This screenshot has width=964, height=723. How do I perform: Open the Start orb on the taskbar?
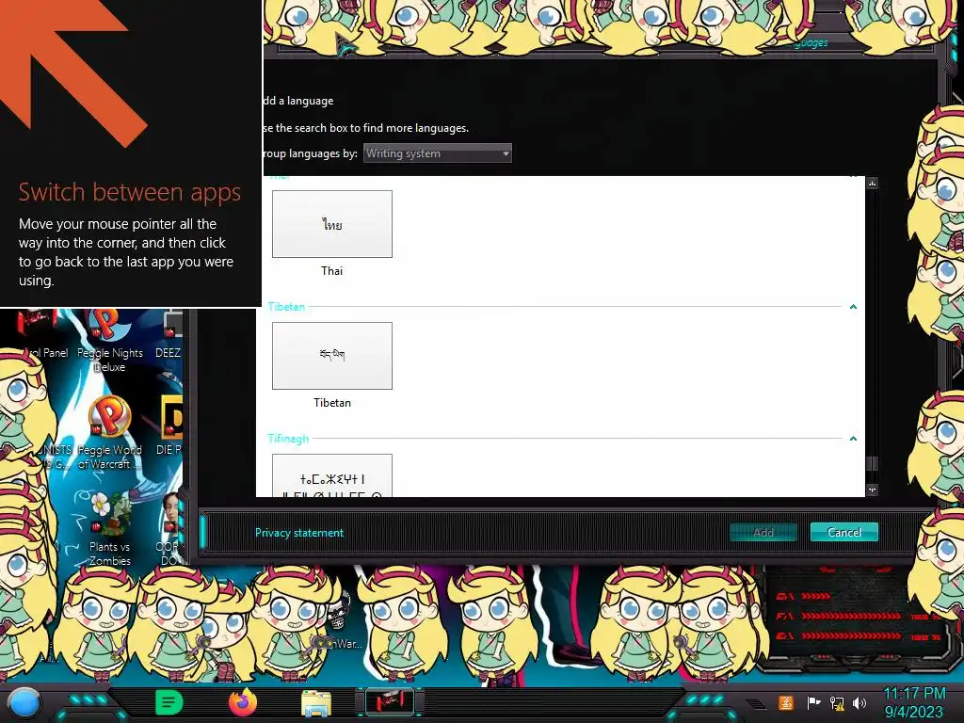[x=24, y=702]
